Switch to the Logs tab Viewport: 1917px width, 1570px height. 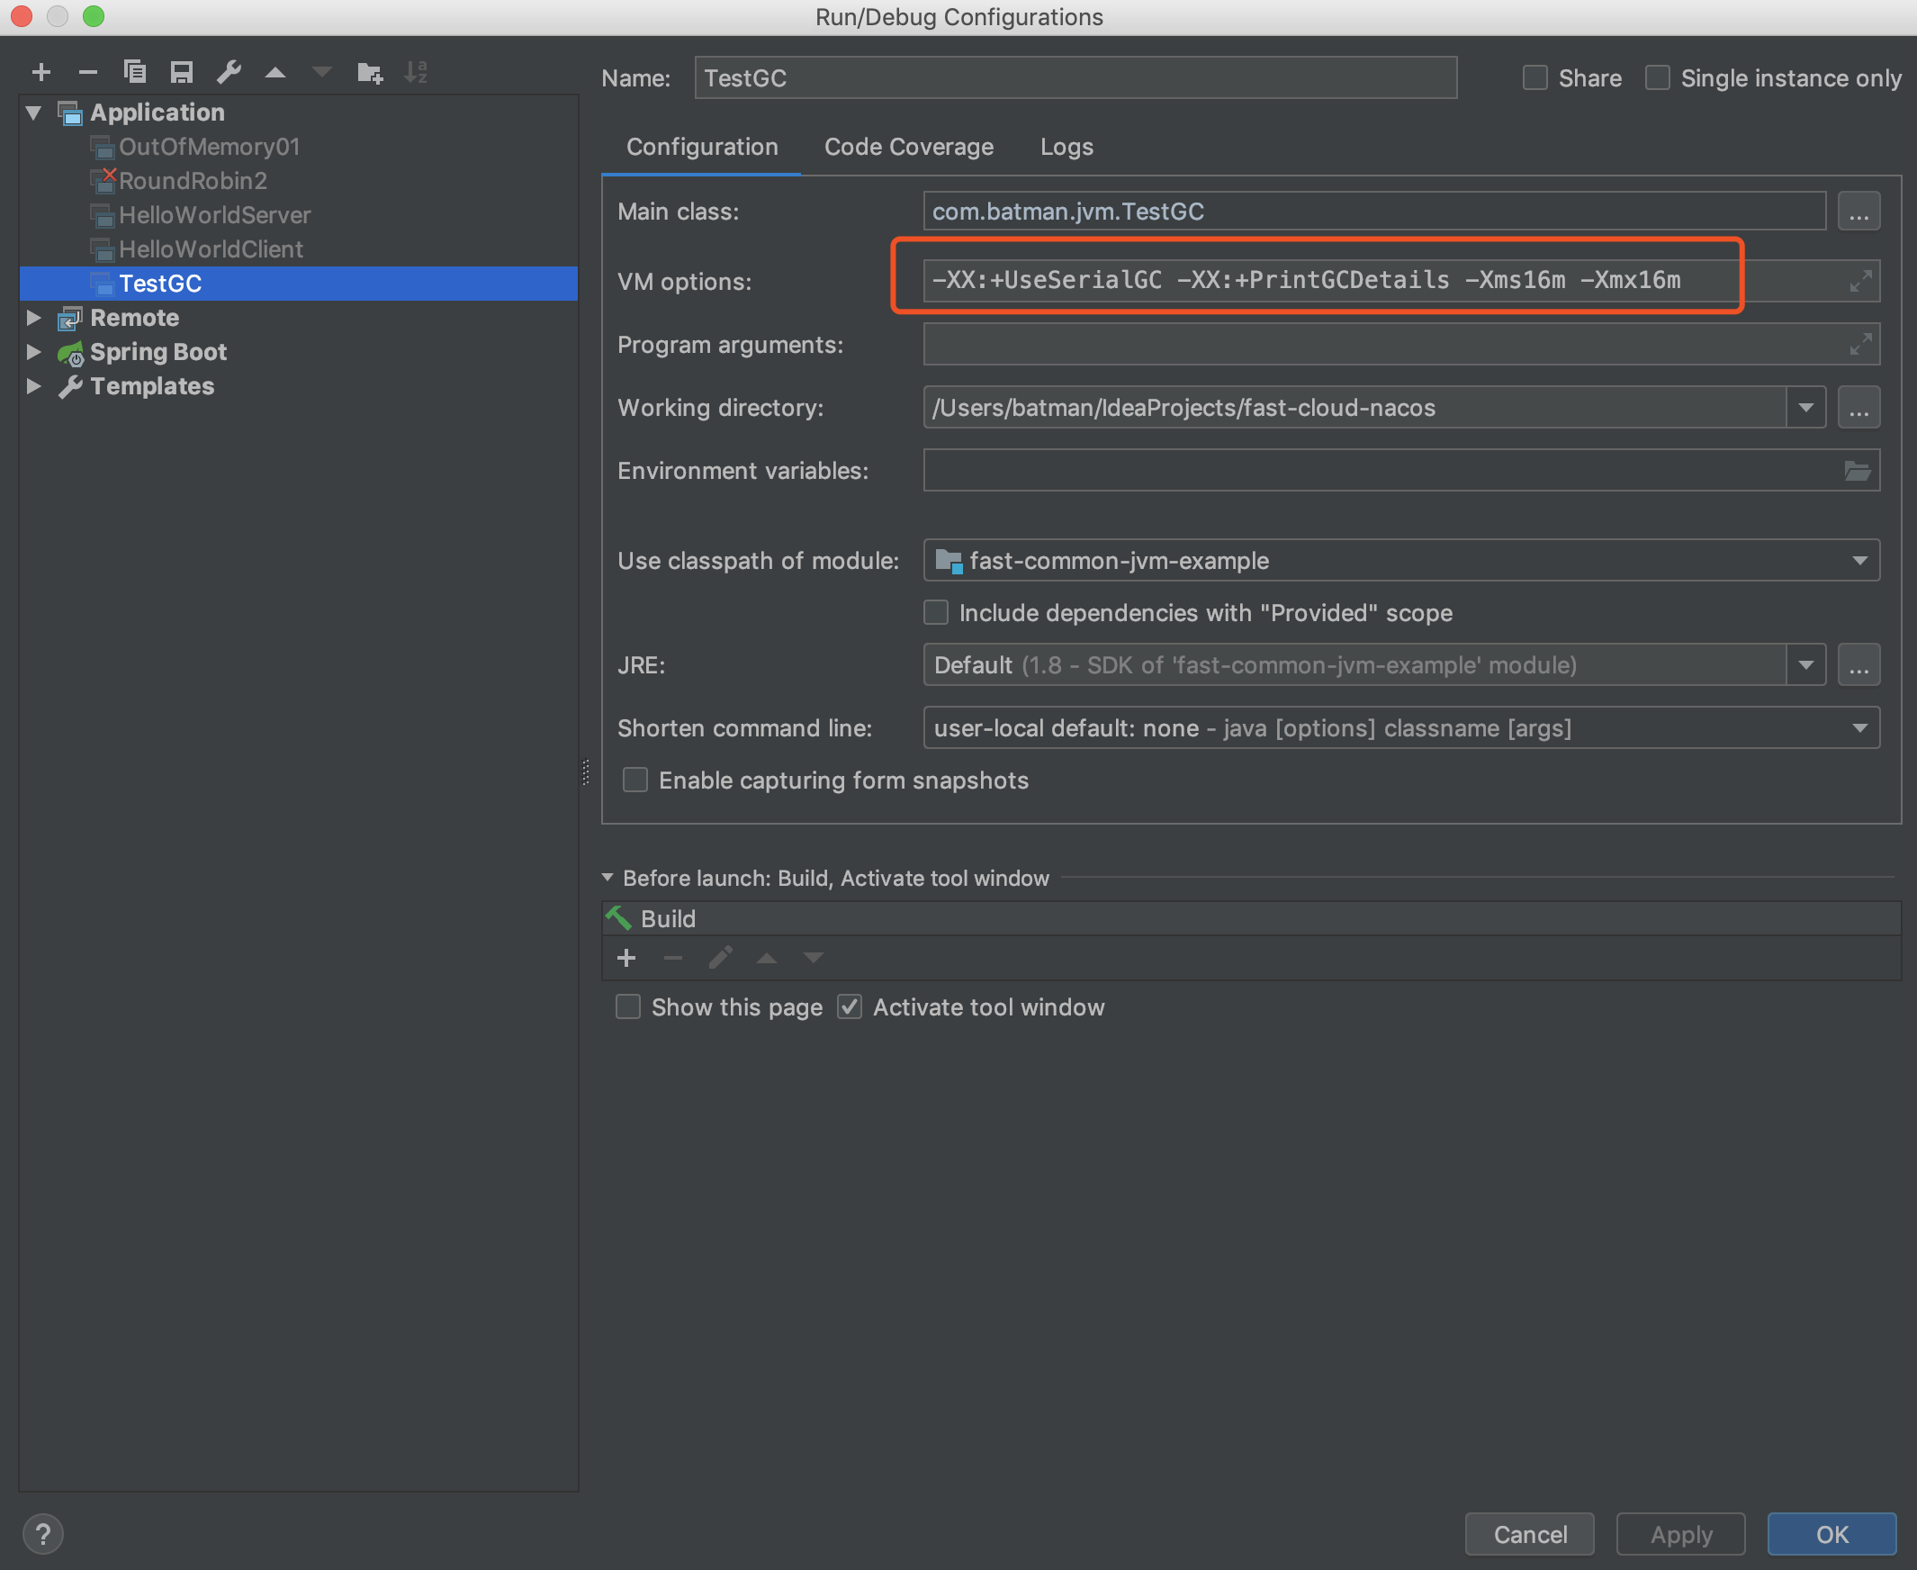[x=1066, y=147]
